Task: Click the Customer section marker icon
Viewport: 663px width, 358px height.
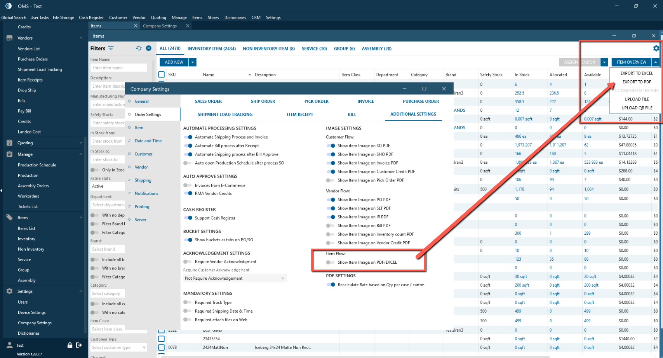Action: [x=129, y=154]
